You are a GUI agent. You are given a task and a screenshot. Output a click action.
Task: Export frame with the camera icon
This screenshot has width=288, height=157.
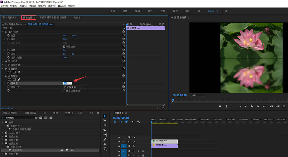click(x=284, y=106)
